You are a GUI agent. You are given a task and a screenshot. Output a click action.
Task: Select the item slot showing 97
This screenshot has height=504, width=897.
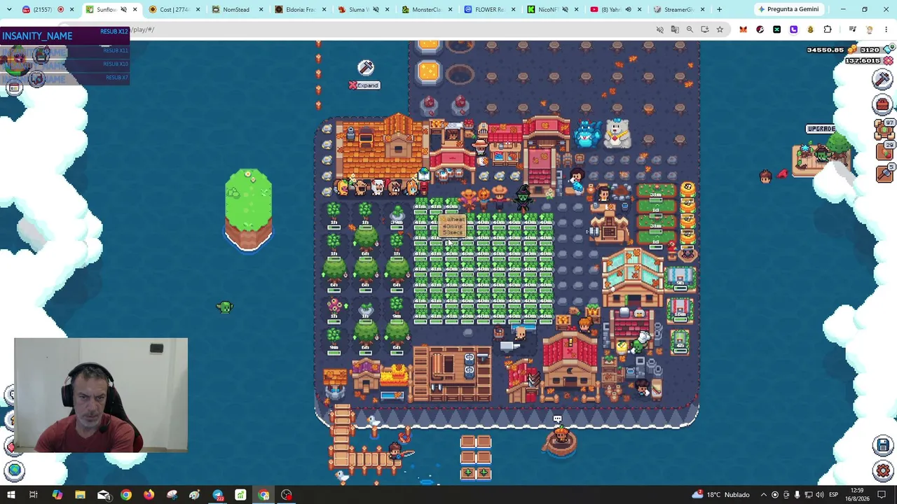(884, 129)
